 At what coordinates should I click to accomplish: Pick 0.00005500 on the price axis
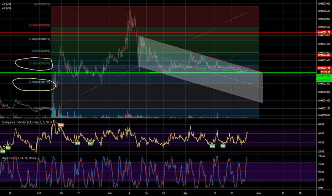[324, 27]
